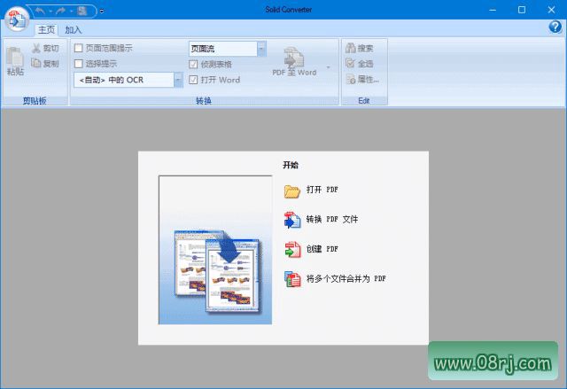This screenshot has width=567, height=389.
Task: Open the help question mark icon
Action: pyautogui.click(x=555, y=27)
